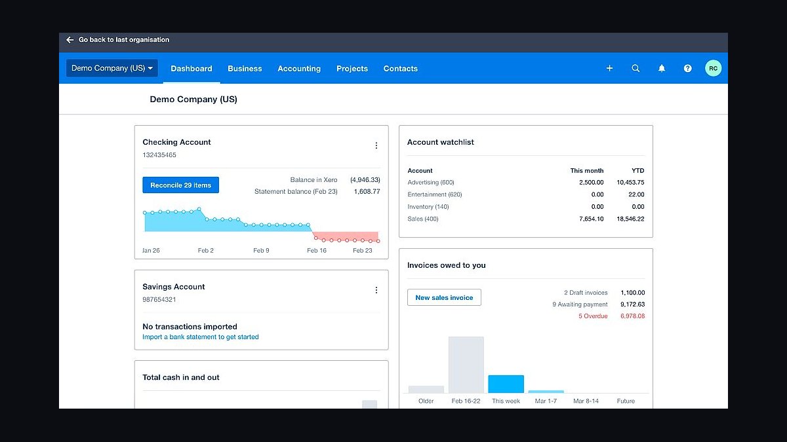Click the Account watchlist heading
This screenshot has width=787, height=442.
tap(441, 142)
